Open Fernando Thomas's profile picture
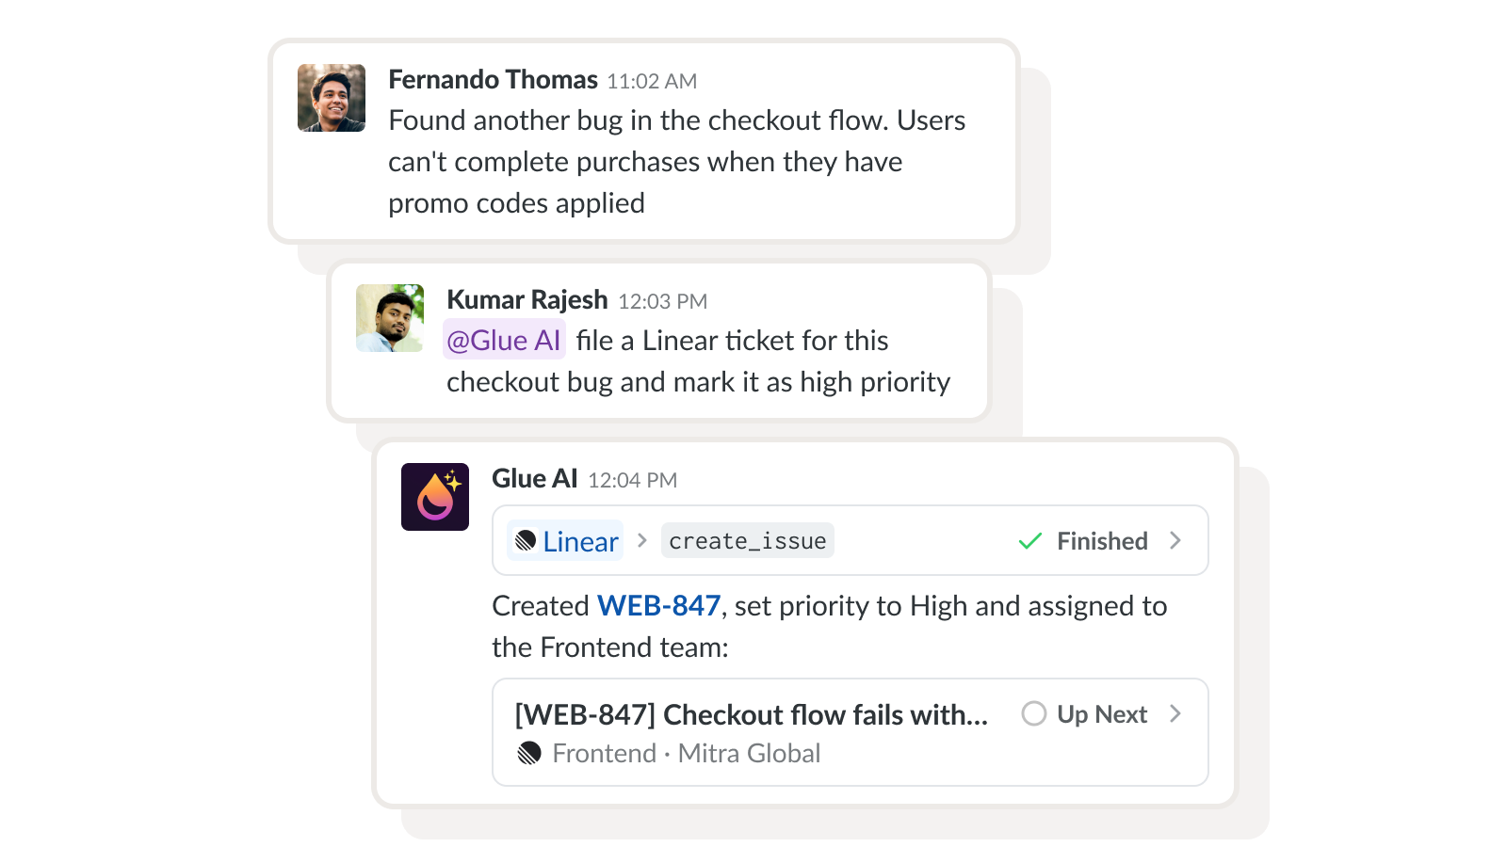 [x=331, y=99]
